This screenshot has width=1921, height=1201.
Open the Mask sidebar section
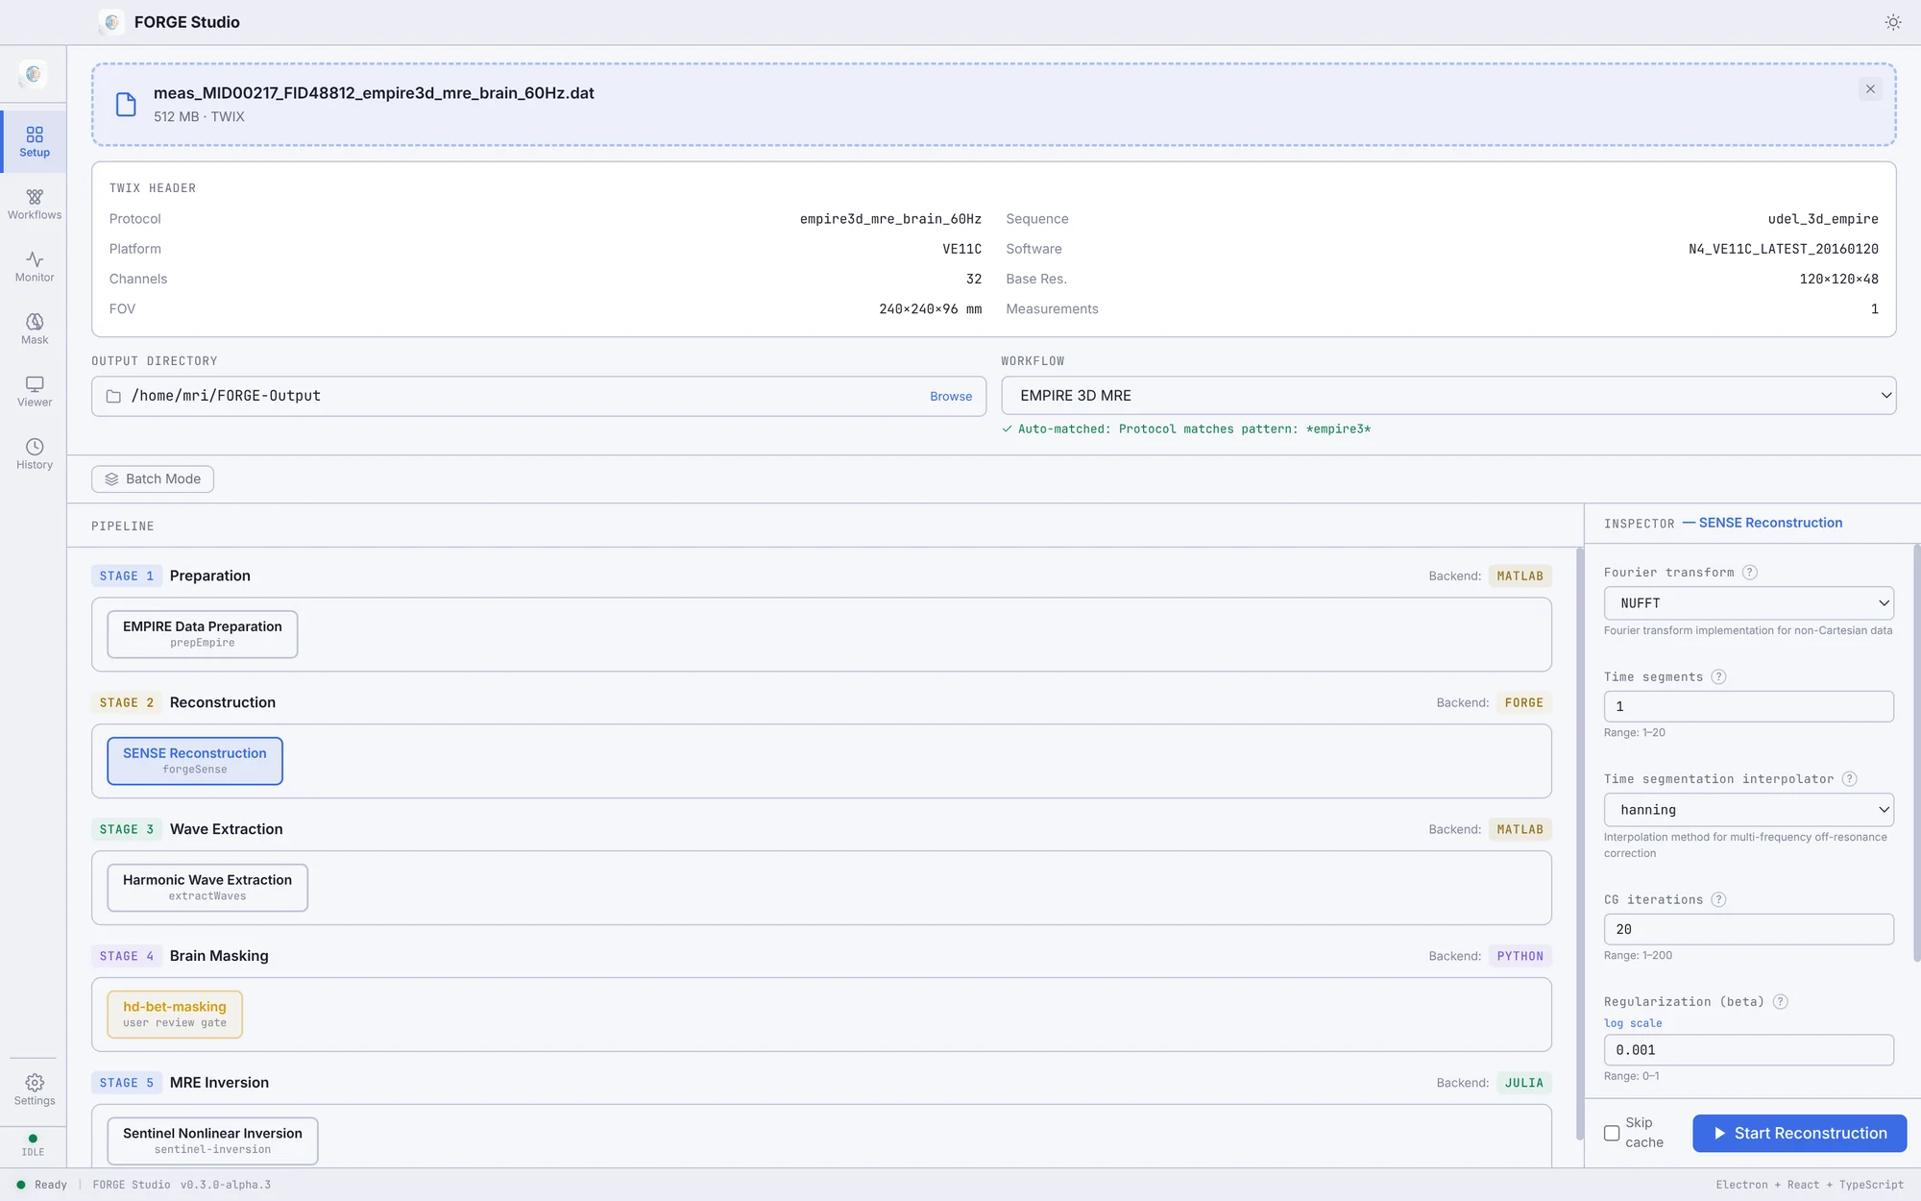[x=35, y=330]
